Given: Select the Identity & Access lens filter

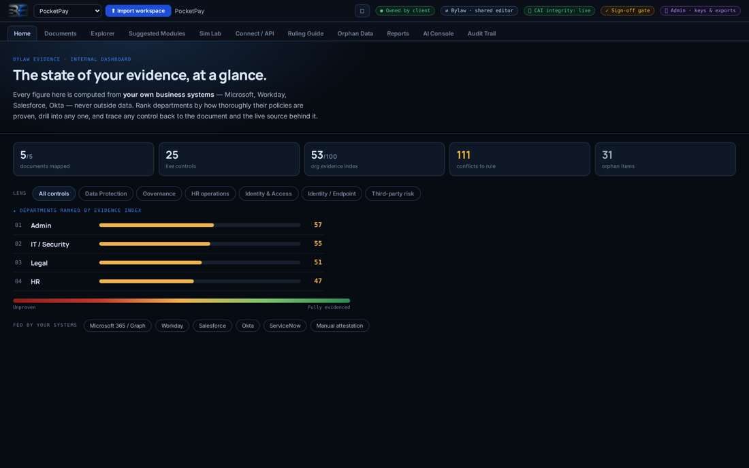Looking at the screenshot, I should pyautogui.click(x=268, y=193).
